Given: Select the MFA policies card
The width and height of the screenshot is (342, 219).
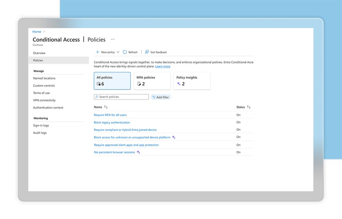Looking at the screenshot, I should click(x=152, y=81).
